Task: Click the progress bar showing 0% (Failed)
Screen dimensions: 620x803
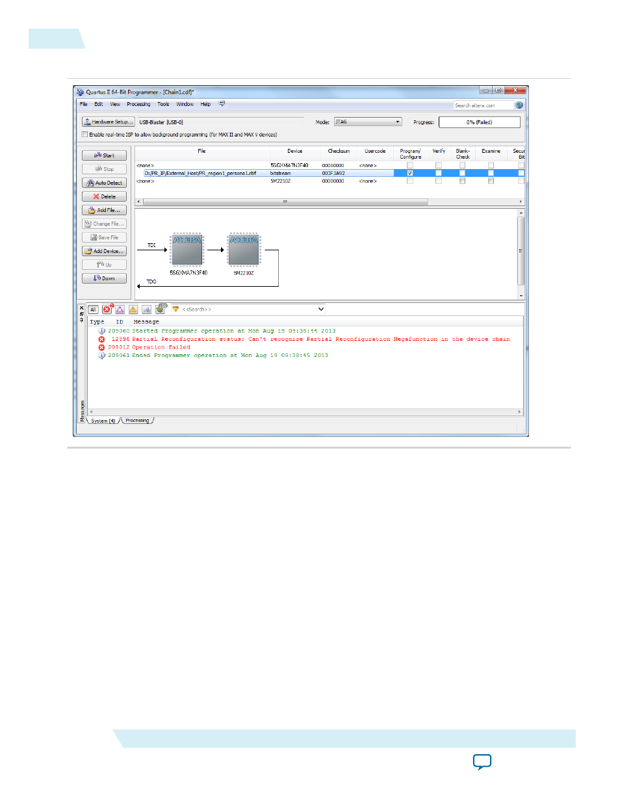Action: tap(480, 122)
